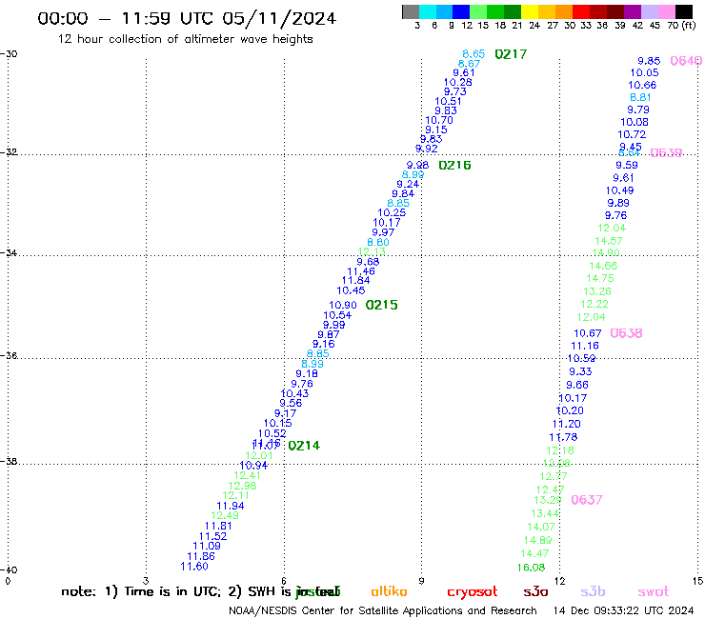Click the 'swot' satellite legend label

tap(654, 592)
